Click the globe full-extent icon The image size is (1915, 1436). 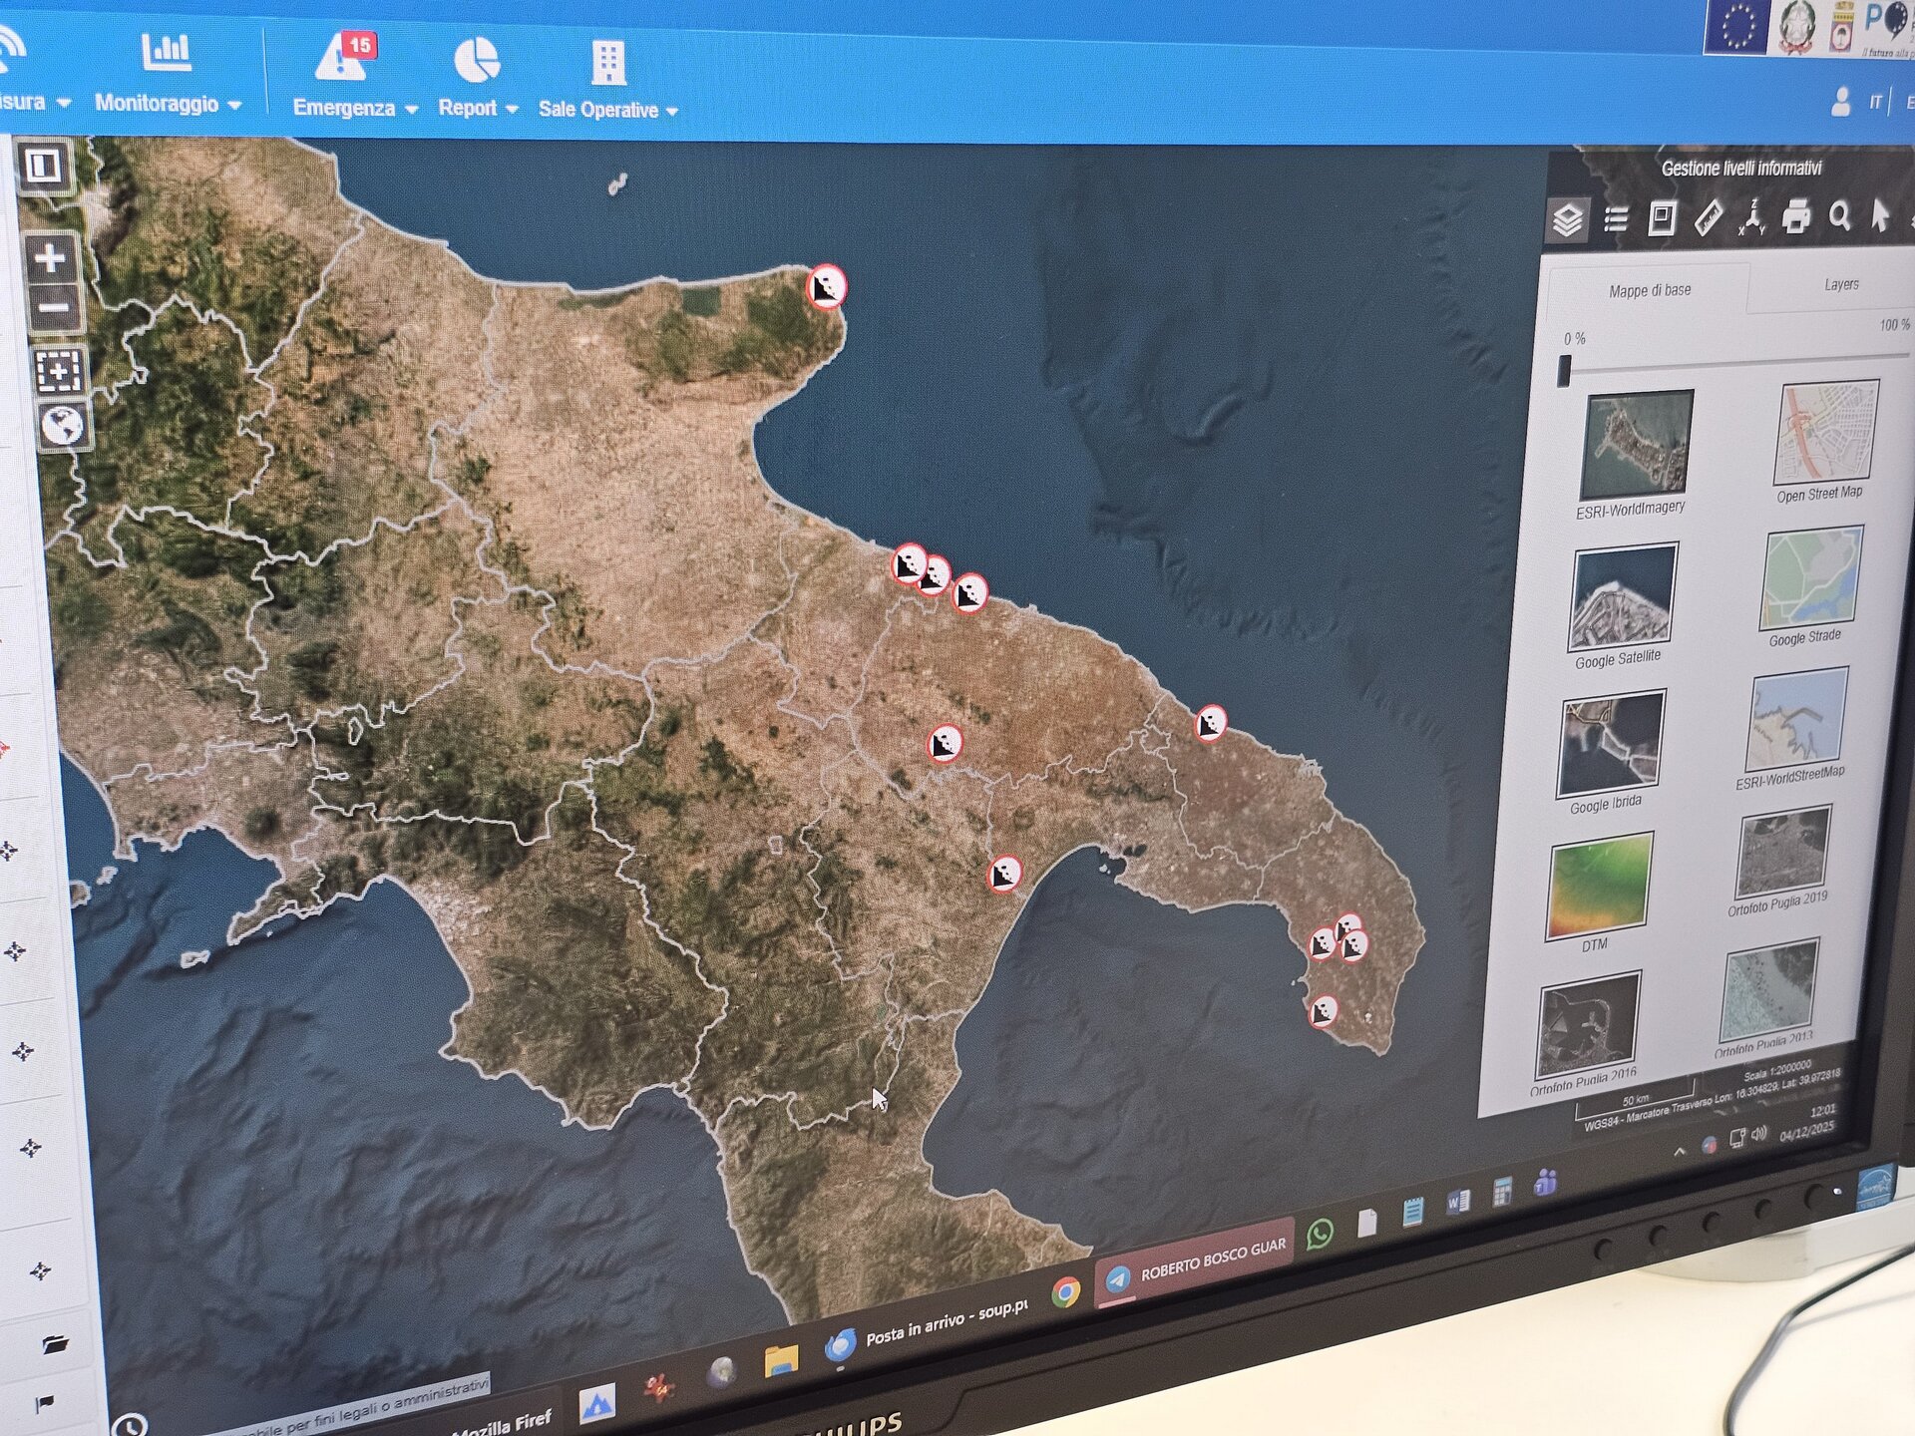[62, 426]
